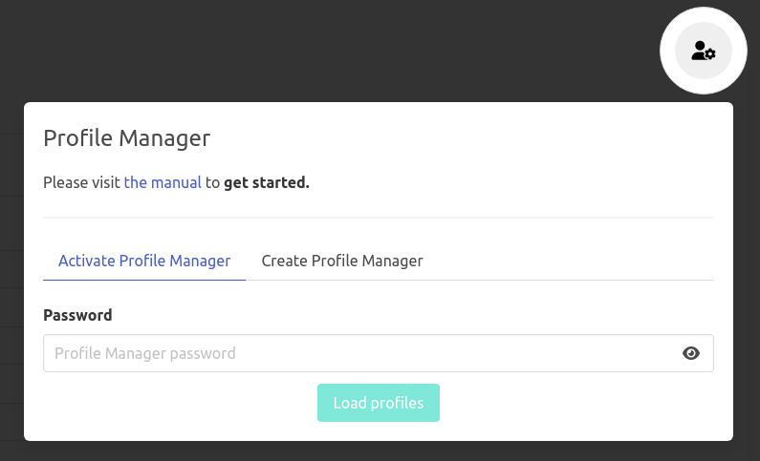Image resolution: width=760 pixels, height=461 pixels.
Task: Click the underline beneath the Activate tab
Action: pyautogui.click(x=144, y=280)
